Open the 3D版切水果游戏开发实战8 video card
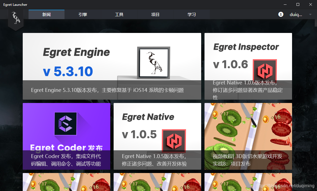This screenshot has height=191, width=317. [248, 136]
